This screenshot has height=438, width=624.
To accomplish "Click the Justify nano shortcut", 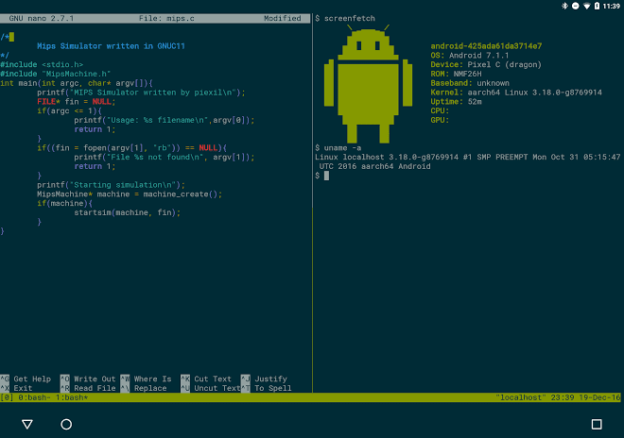I will pos(264,379).
